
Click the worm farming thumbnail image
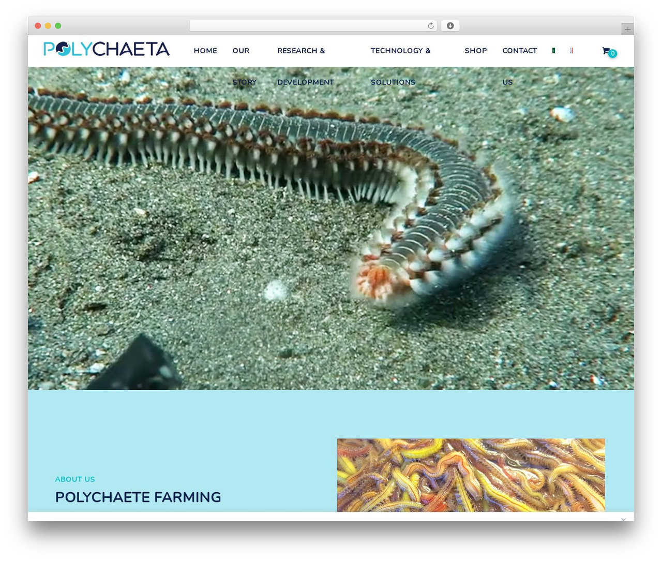pos(471,475)
